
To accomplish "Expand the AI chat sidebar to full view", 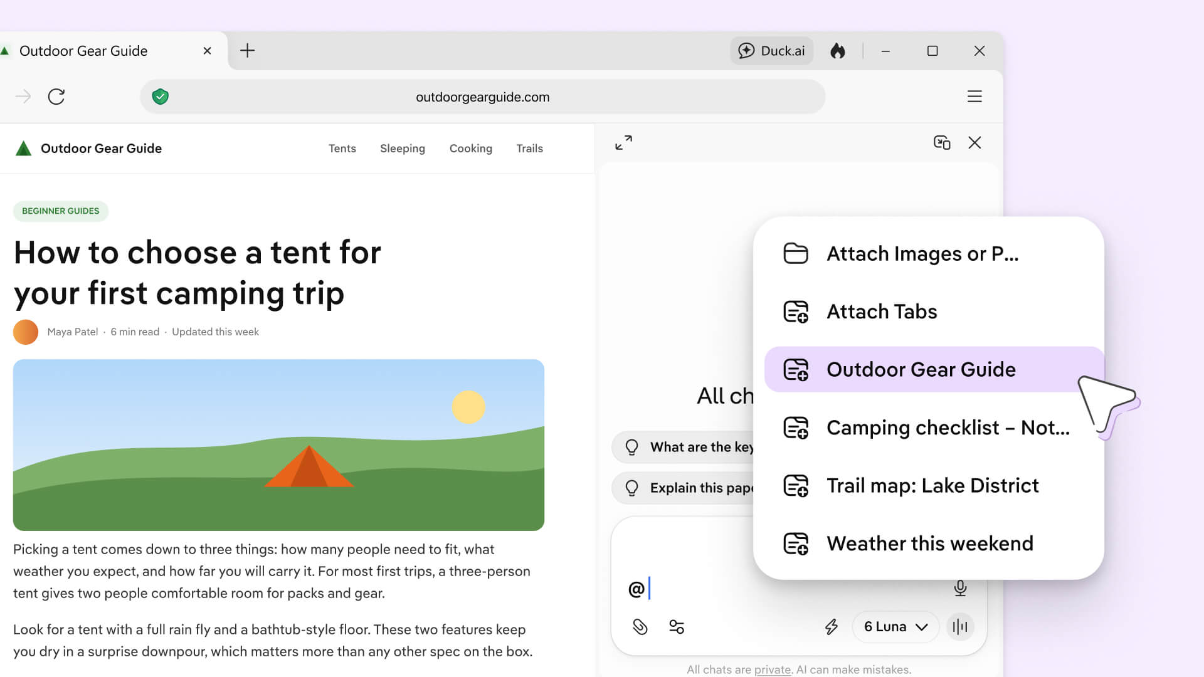I will coord(623,143).
